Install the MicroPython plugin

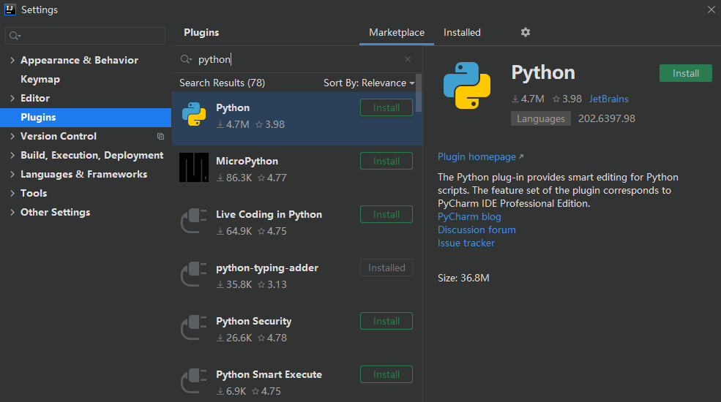[386, 161]
